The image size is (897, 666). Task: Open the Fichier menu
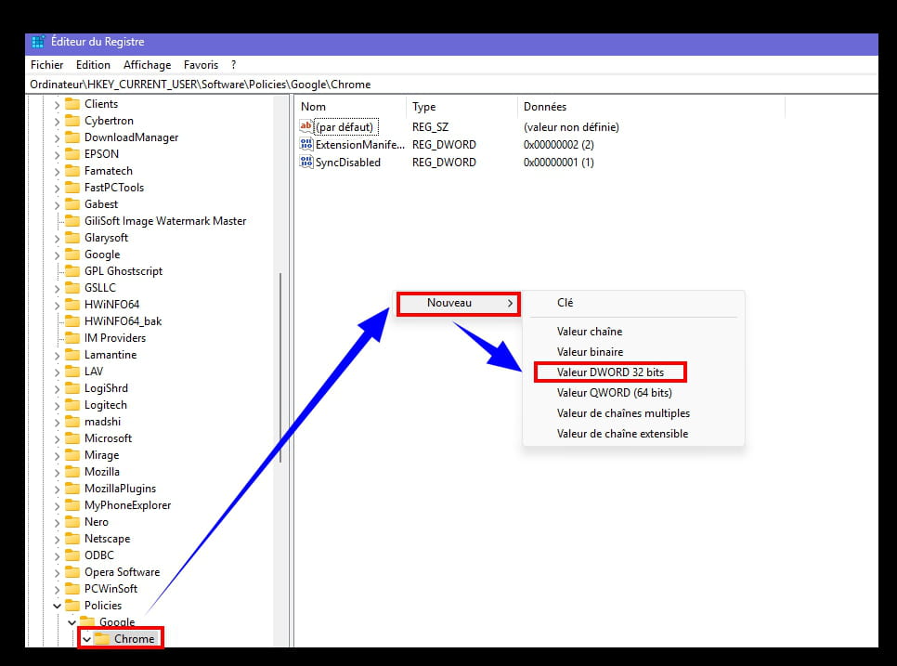[x=47, y=65]
